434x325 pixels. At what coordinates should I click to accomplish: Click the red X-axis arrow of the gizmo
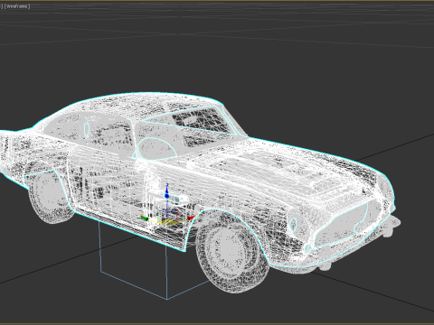coord(192,218)
